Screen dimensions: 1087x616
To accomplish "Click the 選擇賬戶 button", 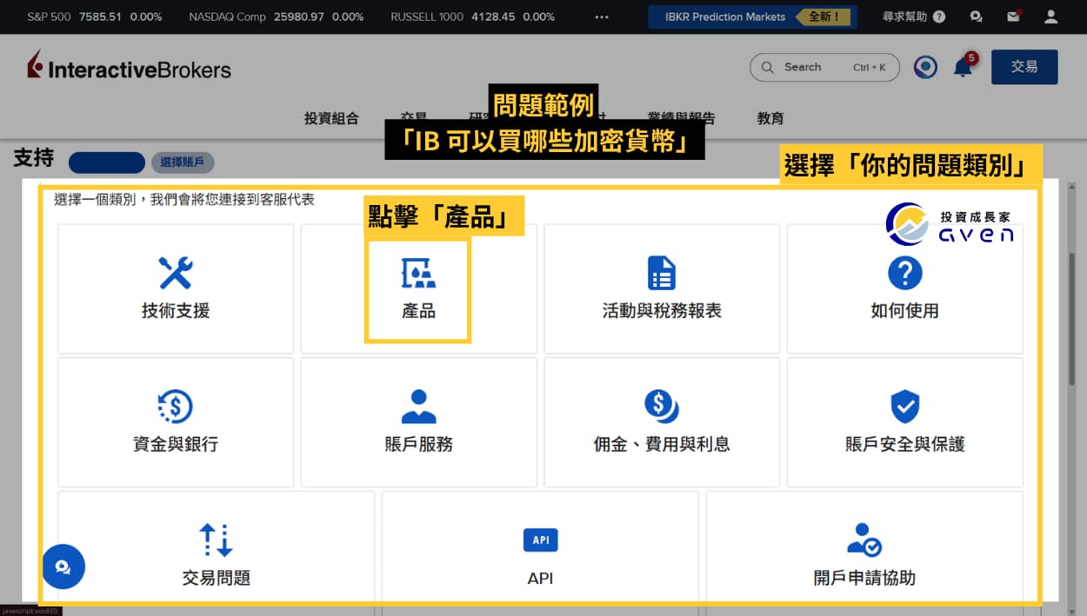I will (183, 162).
